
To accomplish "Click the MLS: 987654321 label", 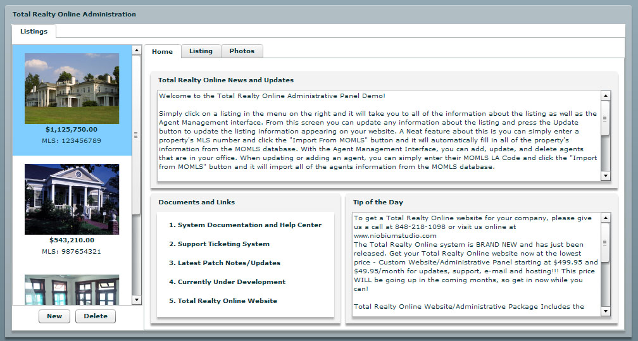I will [x=72, y=251].
